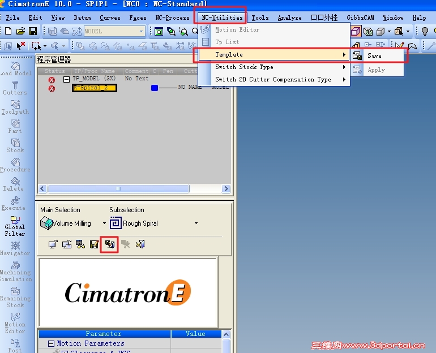
Task: Open the Curves menu
Action: pos(110,18)
